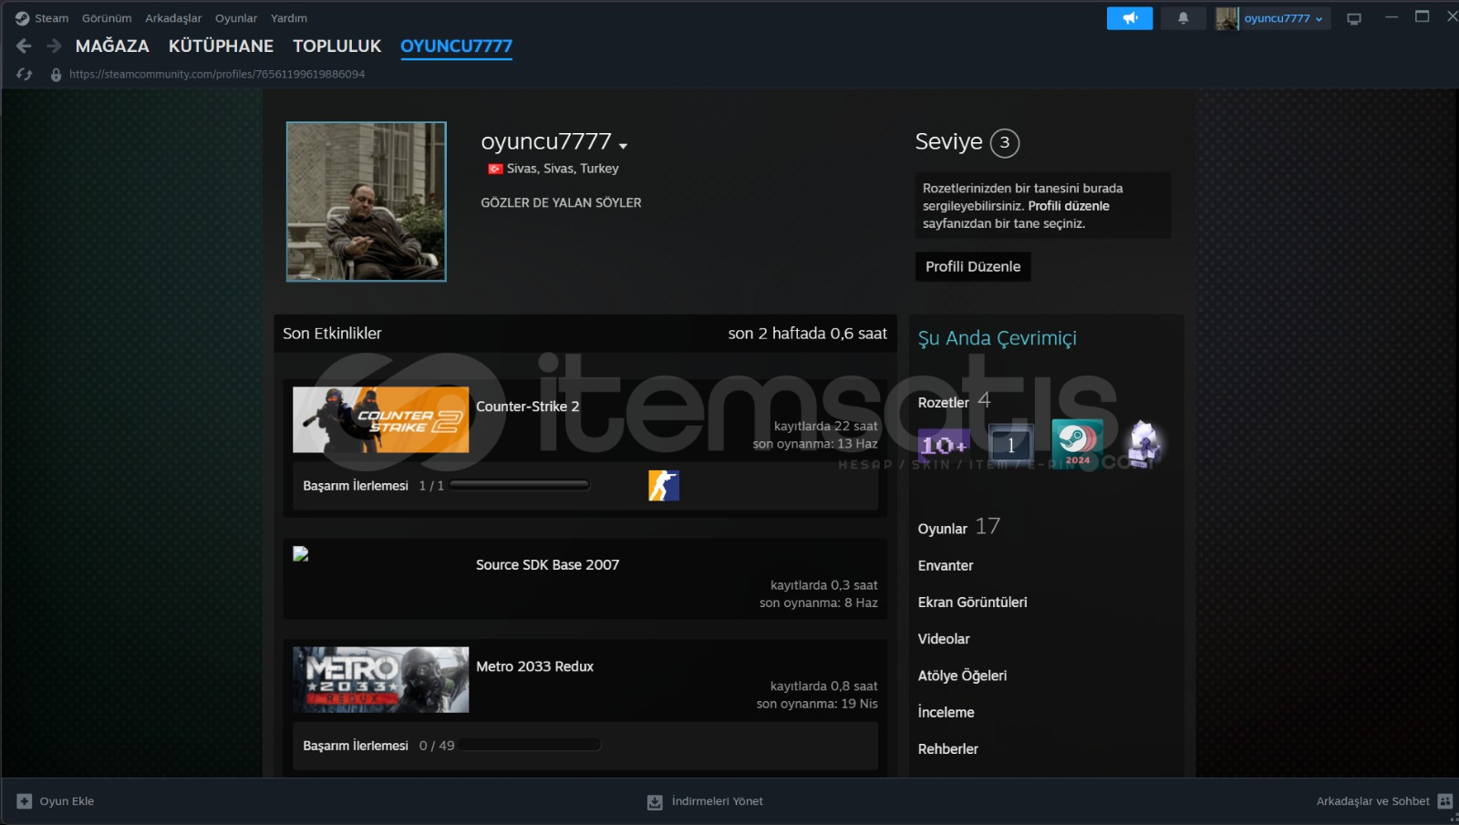Image resolution: width=1459 pixels, height=825 pixels.
Task: Open İndirmeleri Yönet downloads manager
Action: [x=717, y=801]
